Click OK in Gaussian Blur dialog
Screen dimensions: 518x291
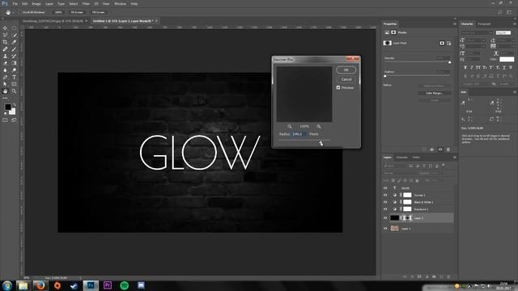coord(346,70)
